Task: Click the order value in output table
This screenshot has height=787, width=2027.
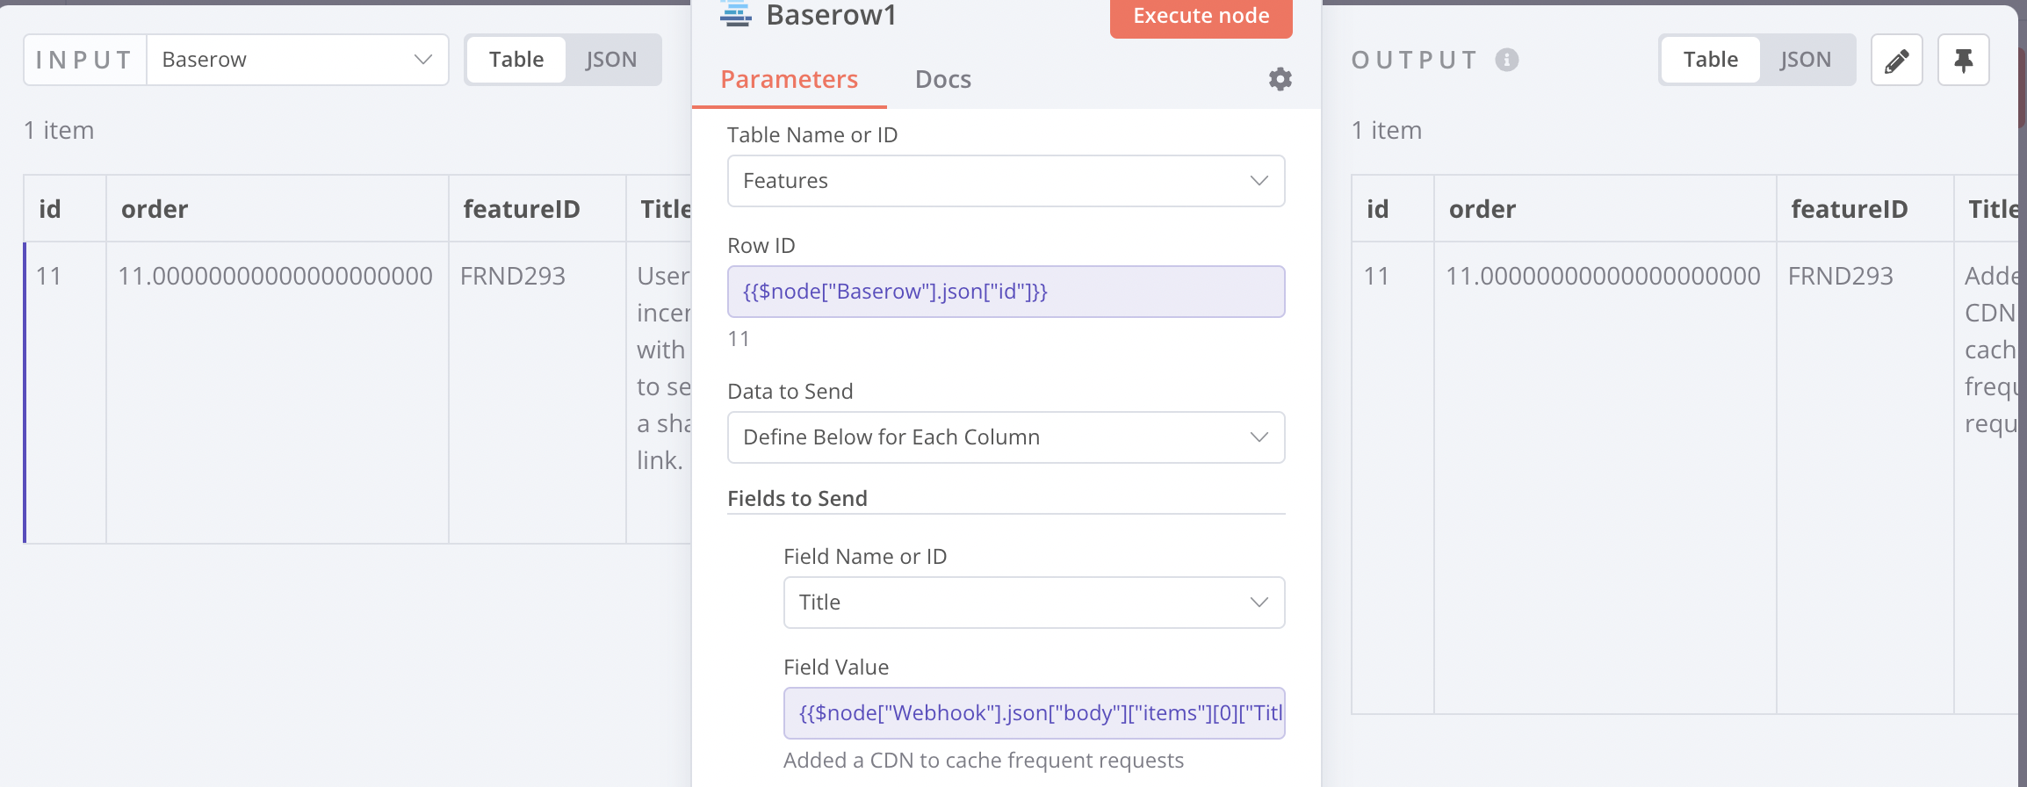Action: 1603,276
